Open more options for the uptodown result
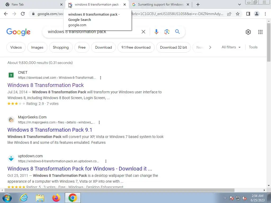This screenshot has height=203, width=271. pos(106,161)
